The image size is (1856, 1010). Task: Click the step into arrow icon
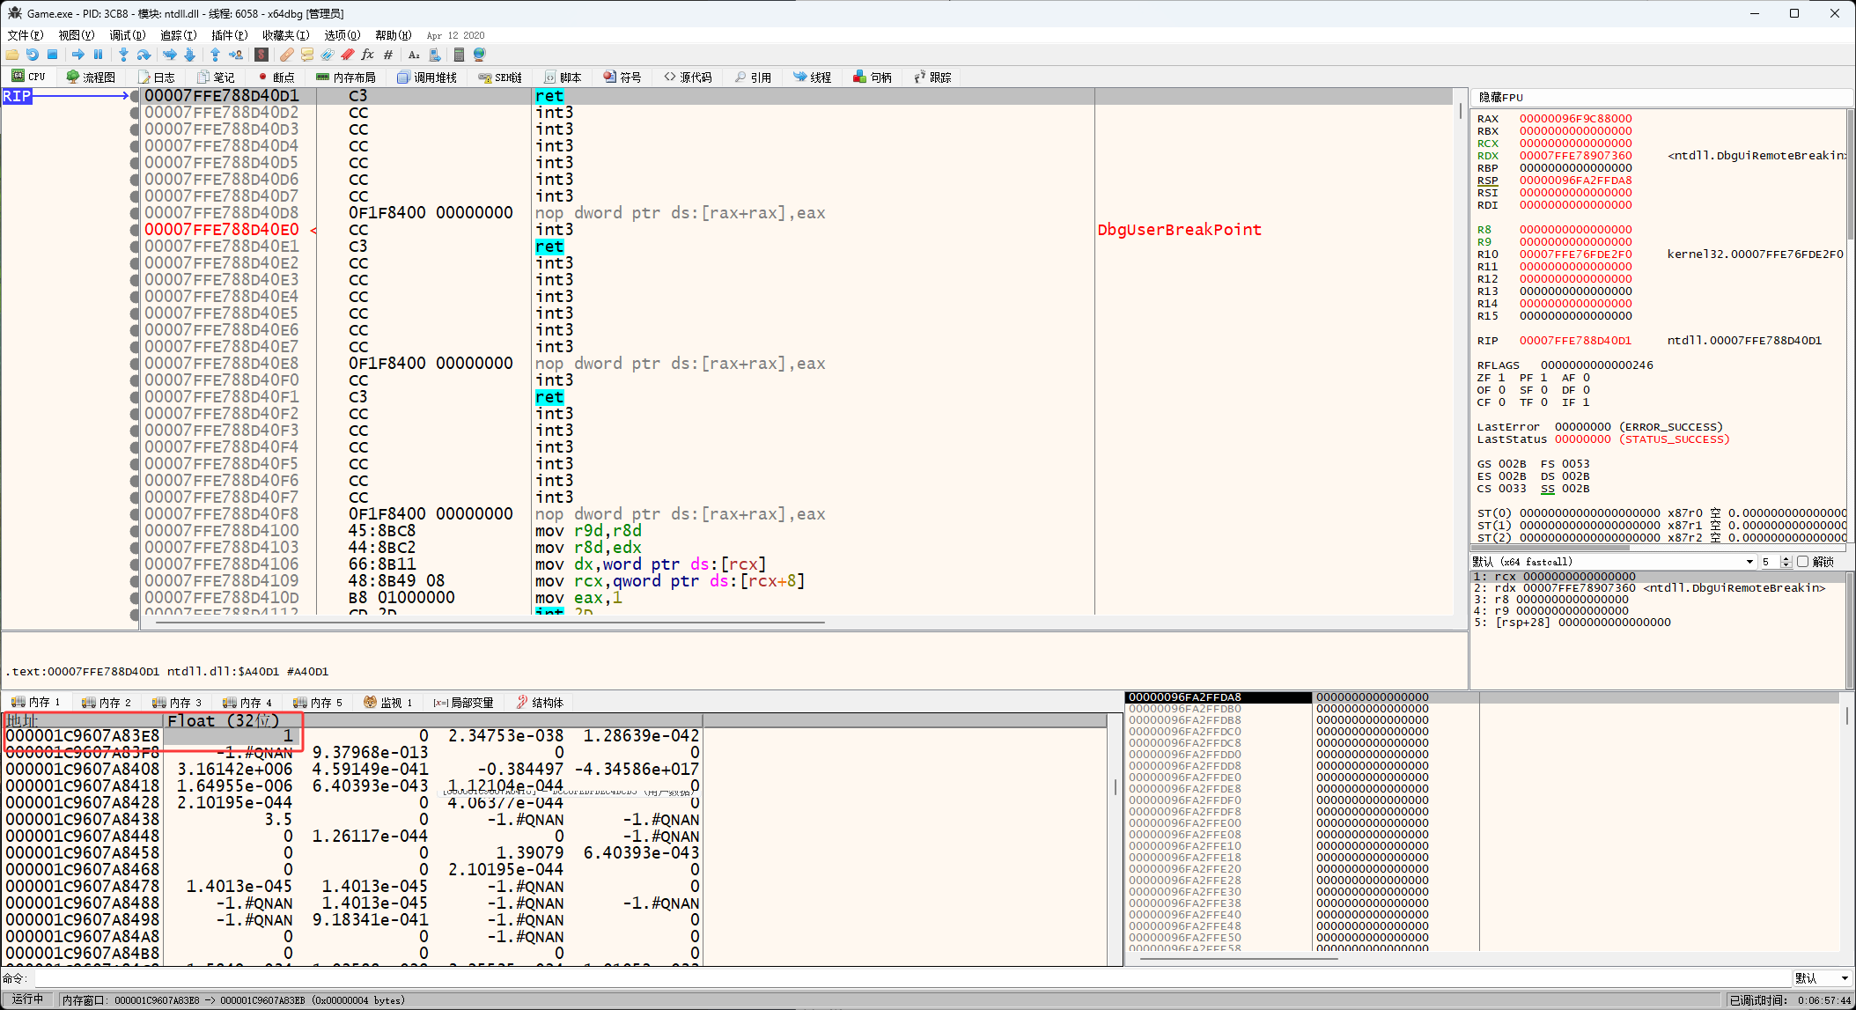[x=123, y=55]
